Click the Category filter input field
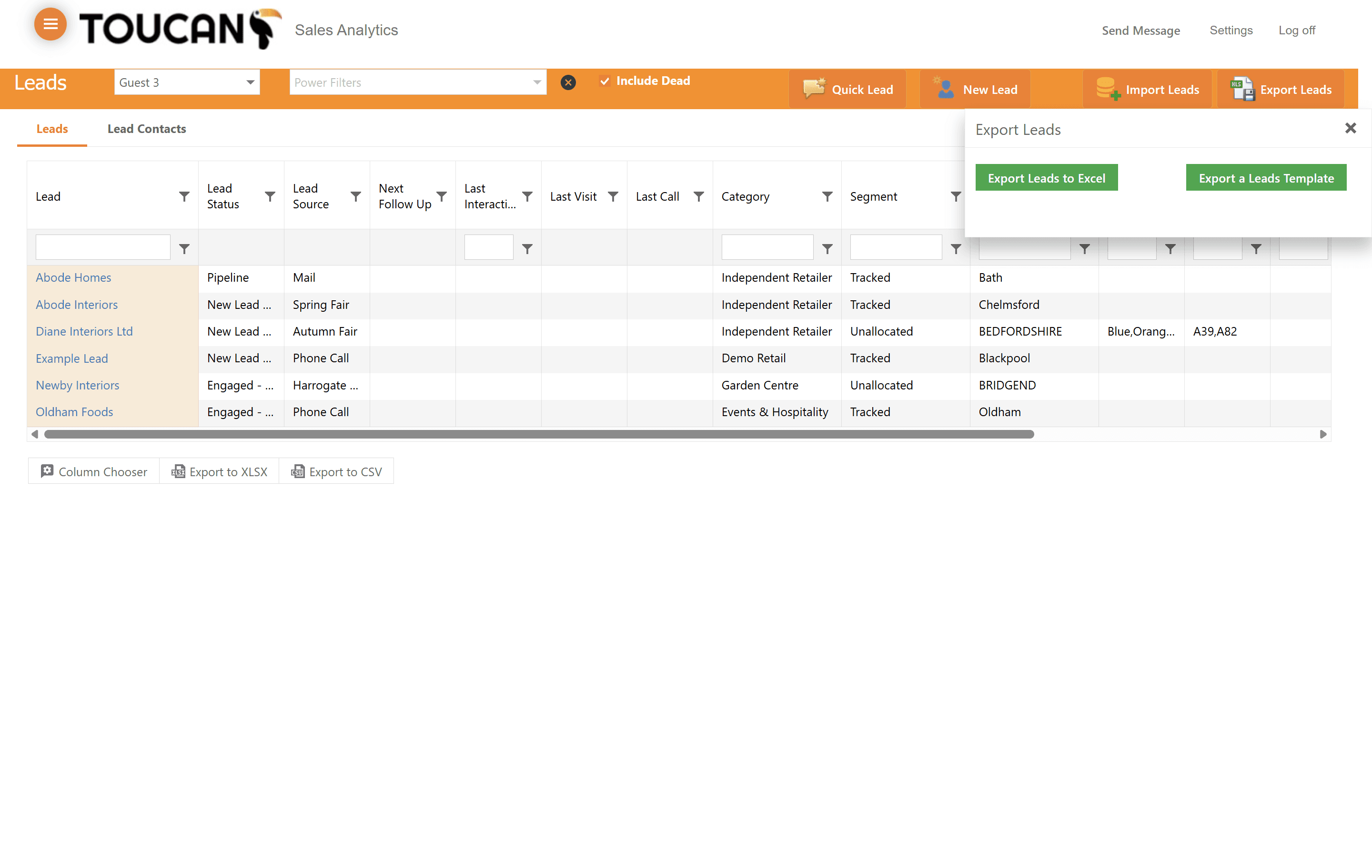 pos(767,247)
